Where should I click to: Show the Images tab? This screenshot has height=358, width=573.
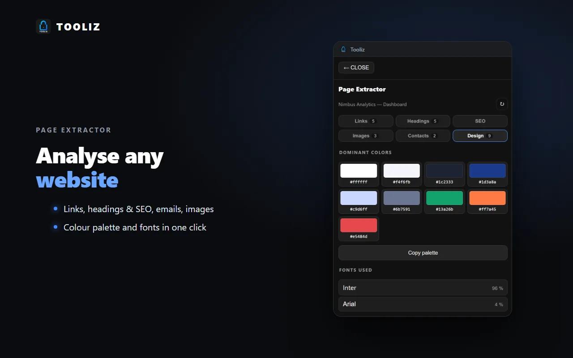pyautogui.click(x=366, y=136)
